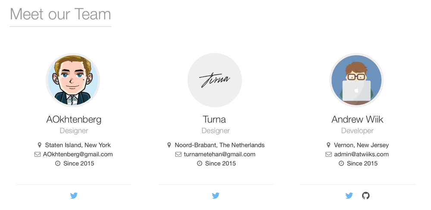Click Turna's signature avatar image
Image resolution: width=431 pixels, height=210 pixels.
point(215,80)
